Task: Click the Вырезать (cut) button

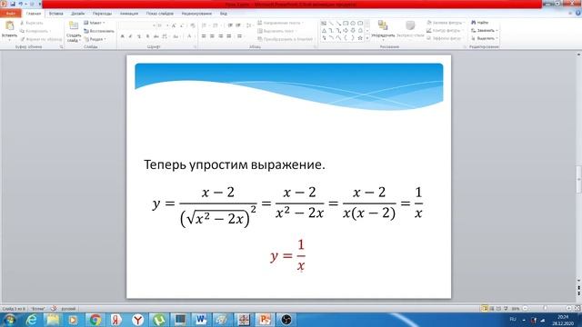Action: pyautogui.click(x=32, y=23)
